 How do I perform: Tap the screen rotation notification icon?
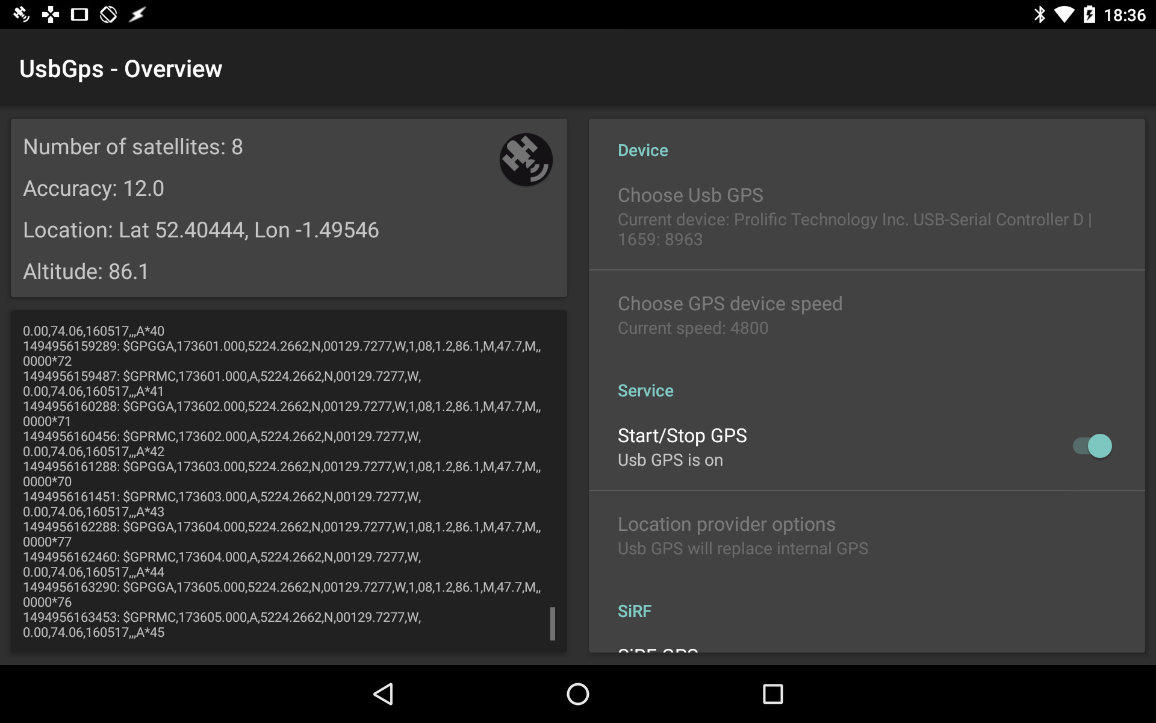pyautogui.click(x=108, y=14)
